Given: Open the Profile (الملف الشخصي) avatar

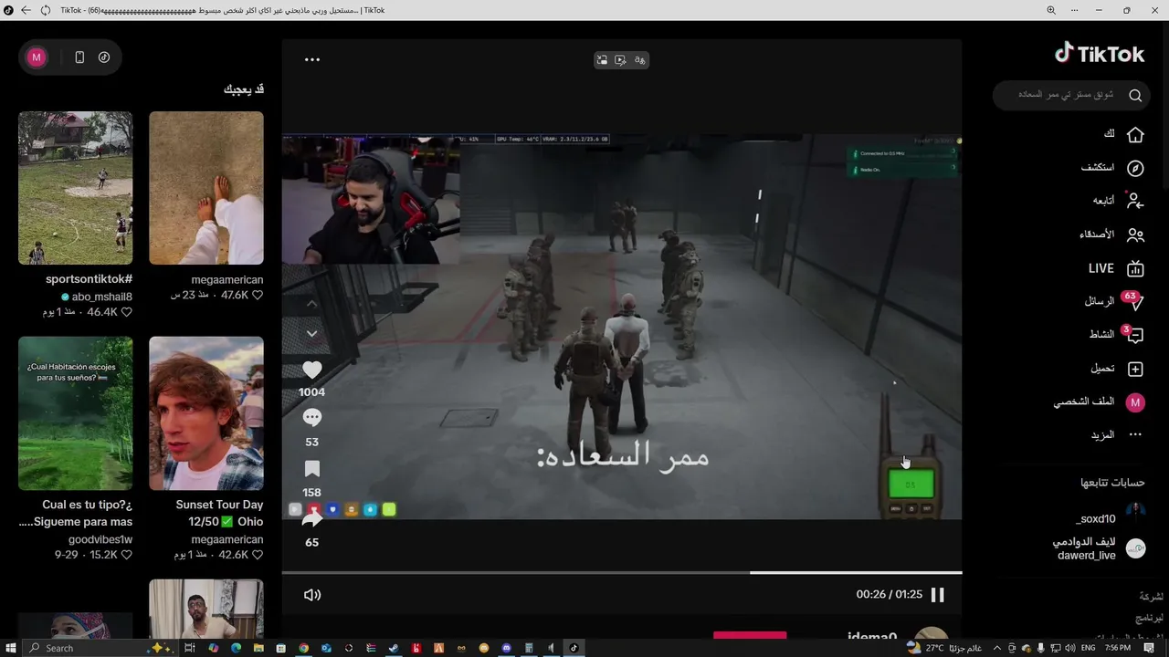Looking at the screenshot, I should pyautogui.click(x=1135, y=402).
